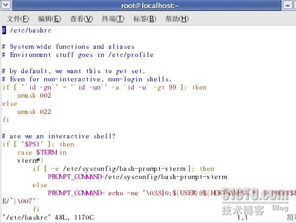Click the wrapped 'E/~}\007"' line
Image resolution: width=296 pixels, height=223 pixels.
pyautogui.click(x=21, y=201)
